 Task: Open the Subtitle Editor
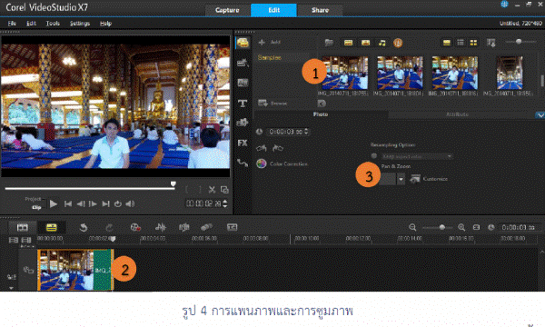point(232,227)
